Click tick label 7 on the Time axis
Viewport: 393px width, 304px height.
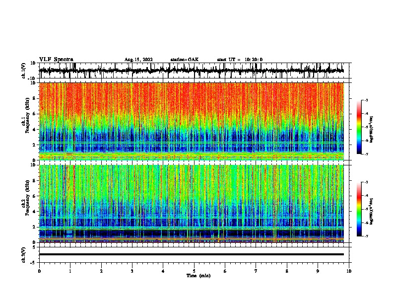pyautogui.click(x=256, y=271)
